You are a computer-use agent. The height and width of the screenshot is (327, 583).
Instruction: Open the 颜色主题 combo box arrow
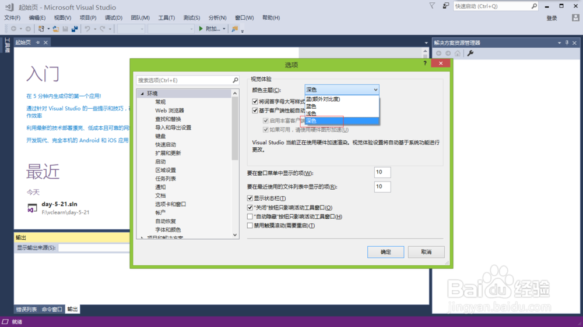[x=375, y=90]
